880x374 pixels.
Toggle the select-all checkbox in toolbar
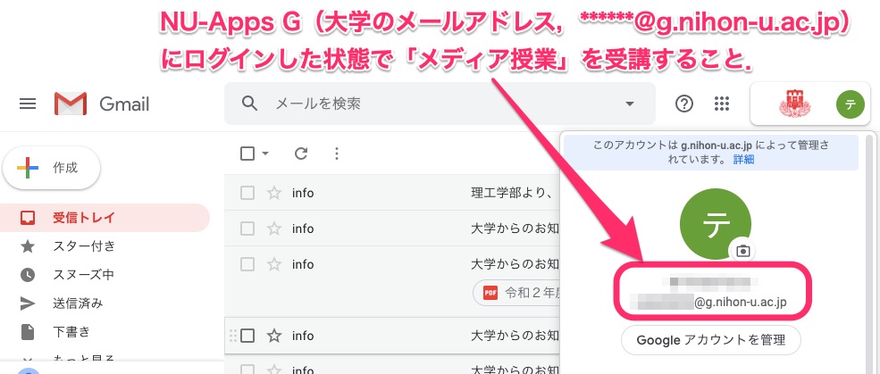pyautogui.click(x=247, y=153)
